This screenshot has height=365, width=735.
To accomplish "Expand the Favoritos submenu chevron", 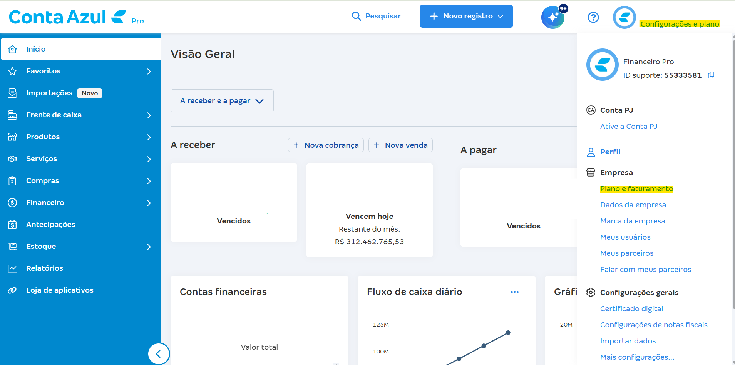I will (x=149, y=72).
